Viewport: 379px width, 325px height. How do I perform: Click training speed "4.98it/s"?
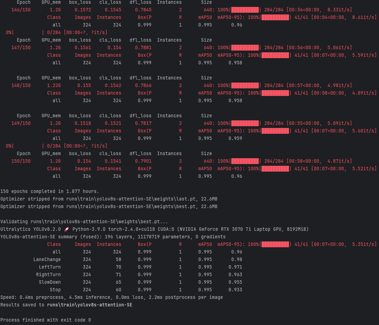(338, 85)
